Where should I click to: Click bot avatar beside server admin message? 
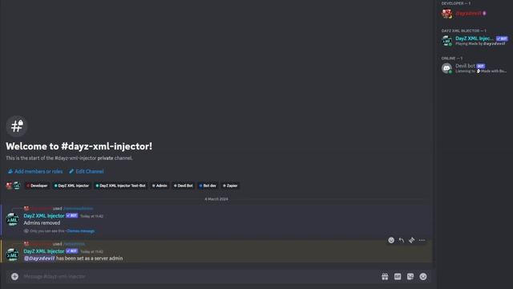coord(13,254)
